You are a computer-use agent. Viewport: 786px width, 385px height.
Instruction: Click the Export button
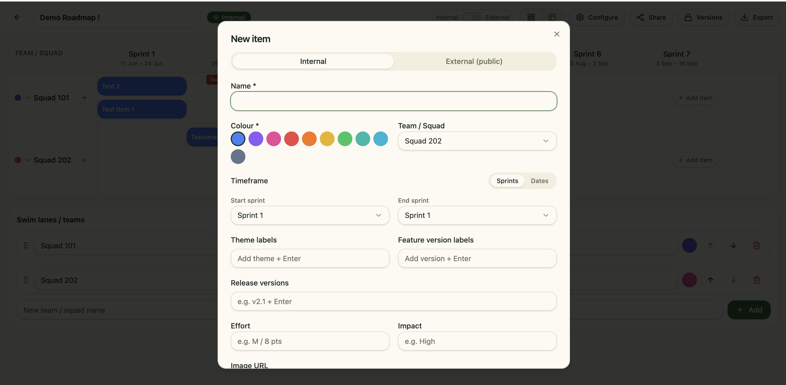756,17
